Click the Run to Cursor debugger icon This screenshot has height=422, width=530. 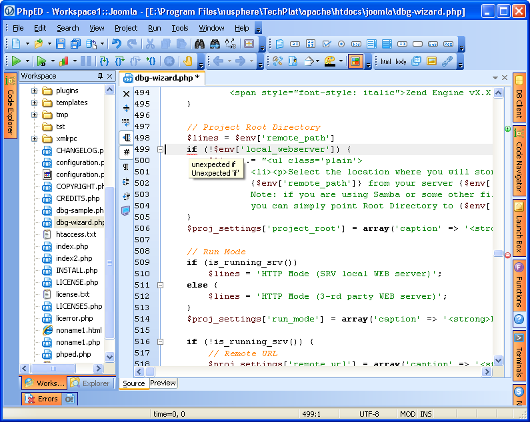pyautogui.click(x=151, y=61)
